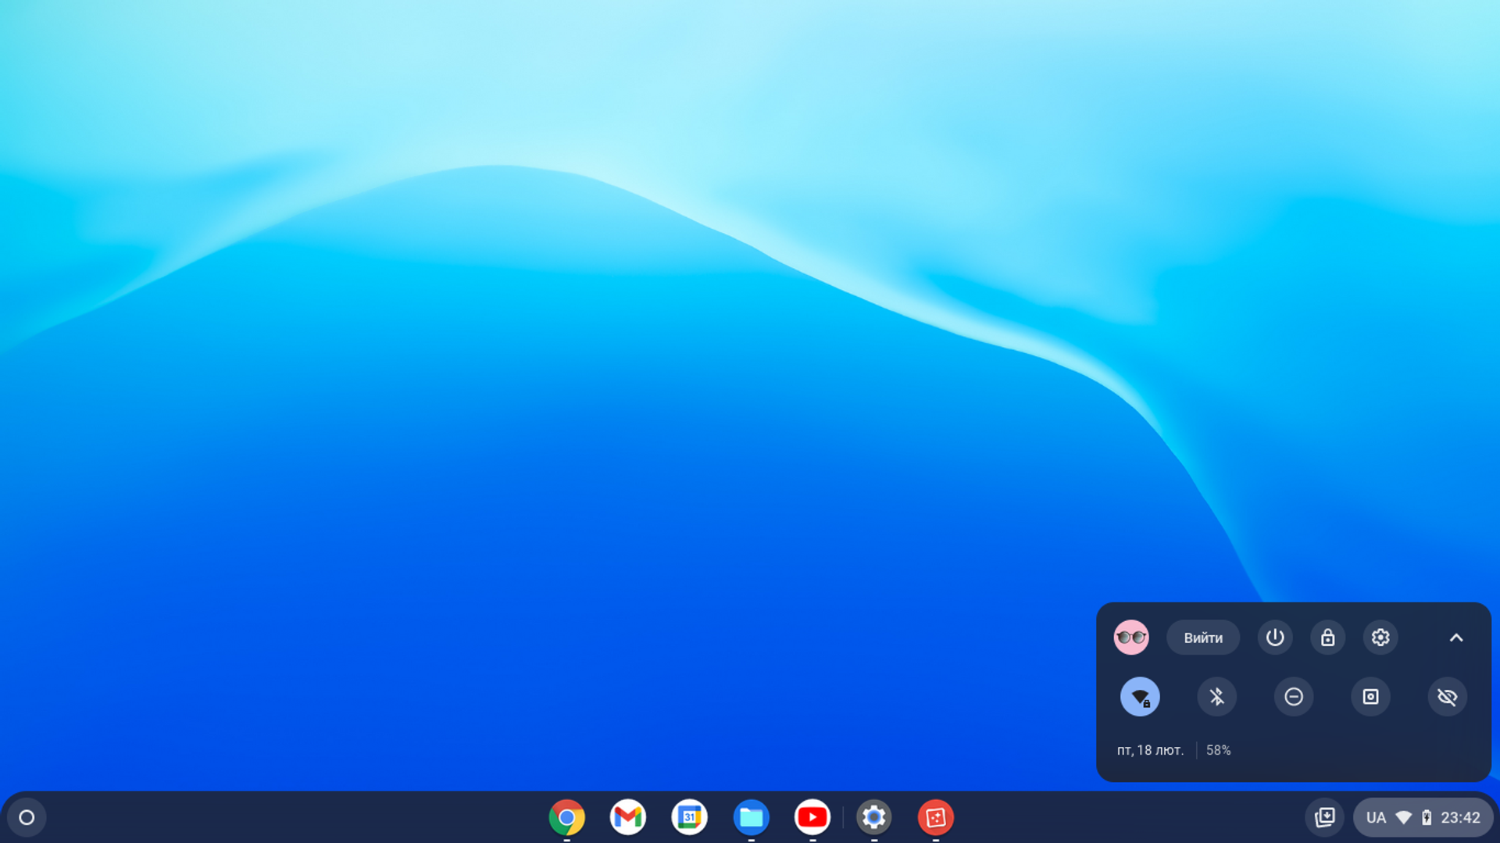Screen dimensions: 1500x843
Task: Open Google Chrome from the shelf
Action: click(x=566, y=817)
